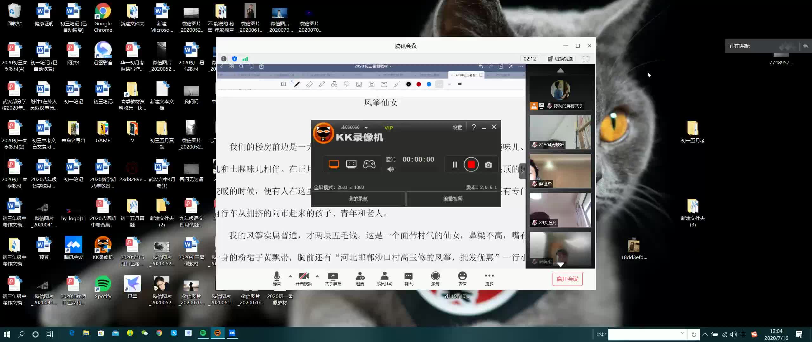The height and width of the screenshot is (342, 812).
Task: Open KK recorder help question mark
Action: tap(474, 127)
